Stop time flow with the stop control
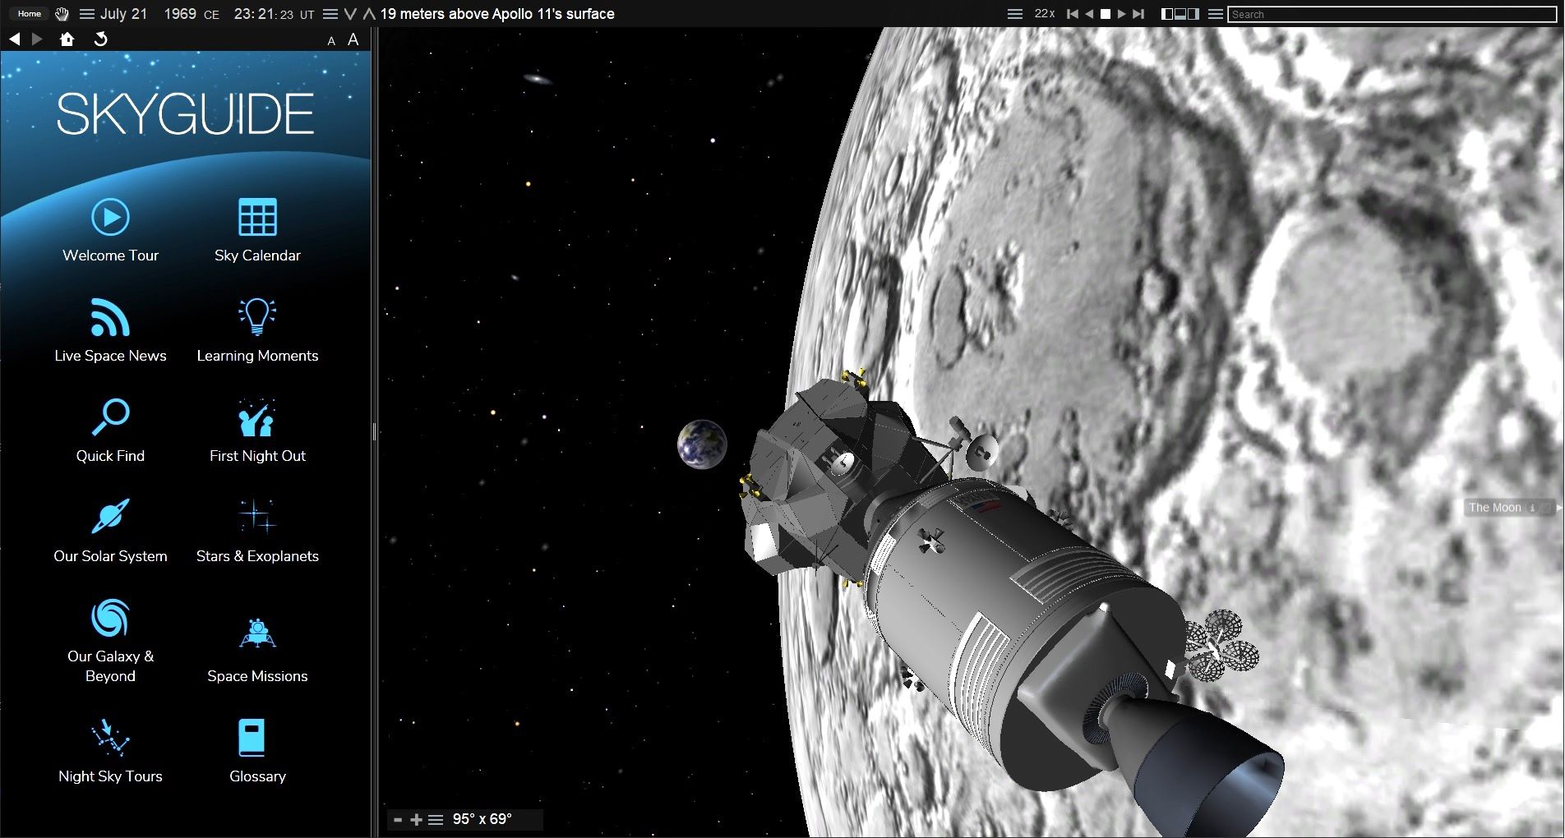Image resolution: width=1565 pixels, height=838 pixels. pos(1106,13)
